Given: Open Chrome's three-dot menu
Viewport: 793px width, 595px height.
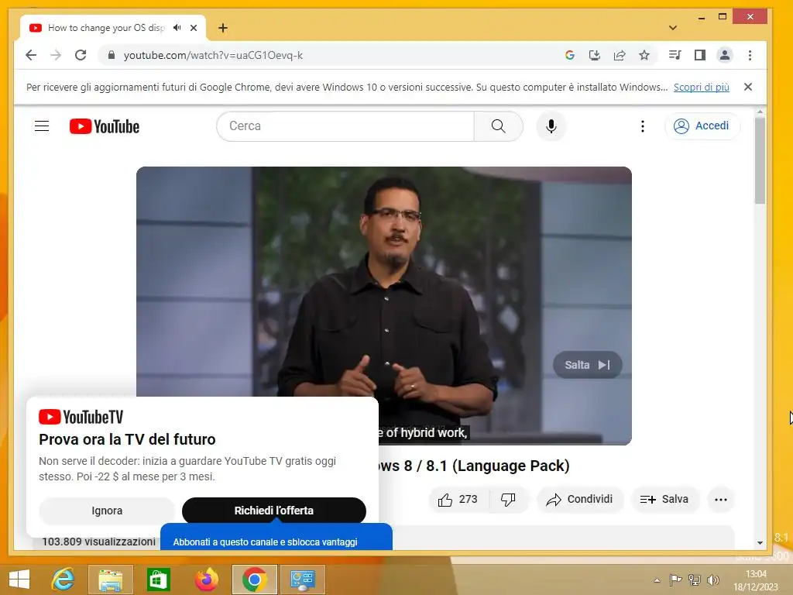Looking at the screenshot, I should [x=750, y=55].
